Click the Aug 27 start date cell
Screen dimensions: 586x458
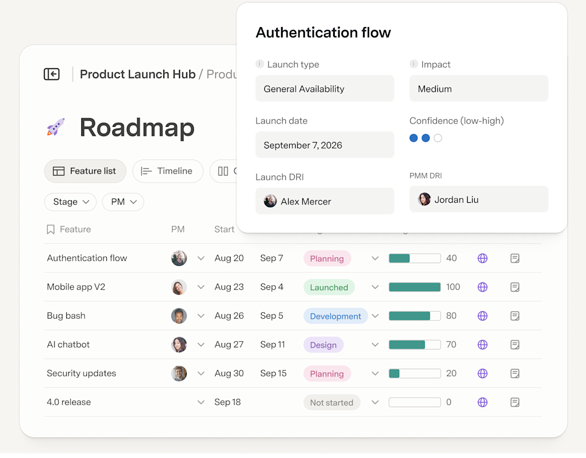point(229,344)
